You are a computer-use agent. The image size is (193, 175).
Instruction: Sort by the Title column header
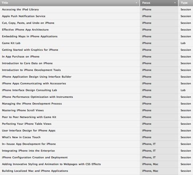70,3
